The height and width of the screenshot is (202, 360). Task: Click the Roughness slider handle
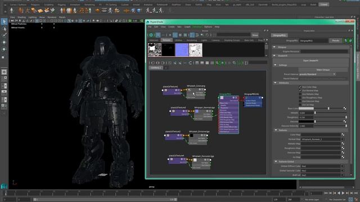tap(346, 117)
